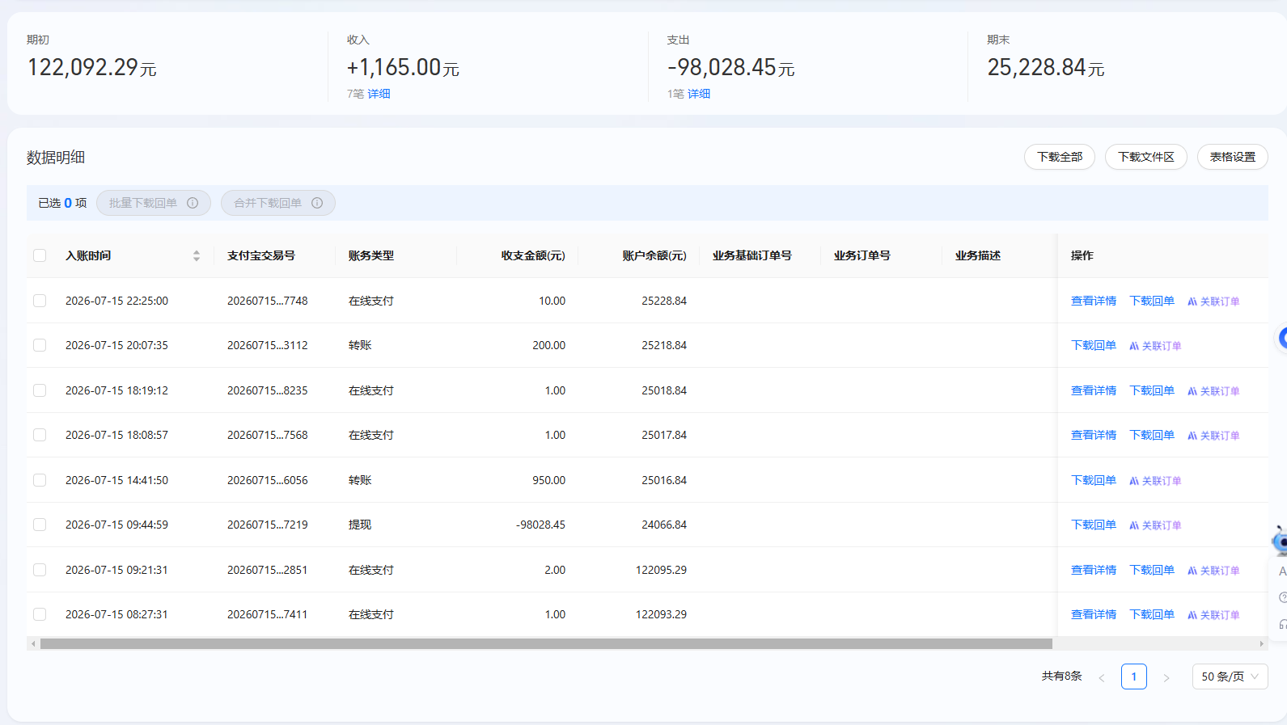Viewport: 1287px width, 725px height.
Task: Open 详细 link under 收入
Action: pos(379,94)
